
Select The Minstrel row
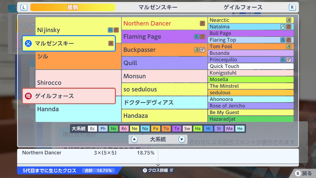[251, 86]
